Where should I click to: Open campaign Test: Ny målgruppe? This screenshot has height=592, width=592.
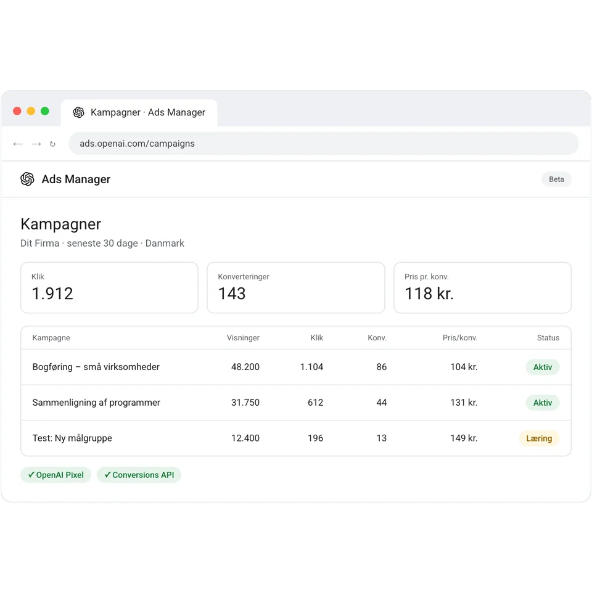(72, 438)
